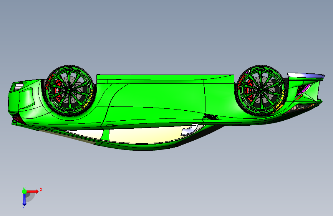
Task: Select the large cream side window glass
Action: click(x=147, y=135)
